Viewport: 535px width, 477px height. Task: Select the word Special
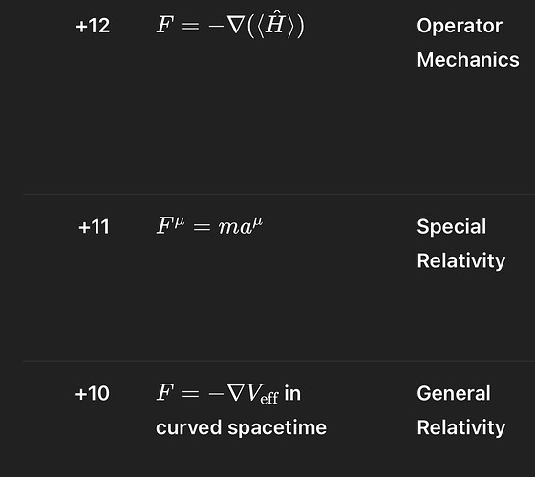click(451, 227)
